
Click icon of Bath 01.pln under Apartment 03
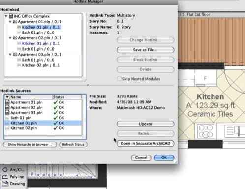[x=19, y=60]
